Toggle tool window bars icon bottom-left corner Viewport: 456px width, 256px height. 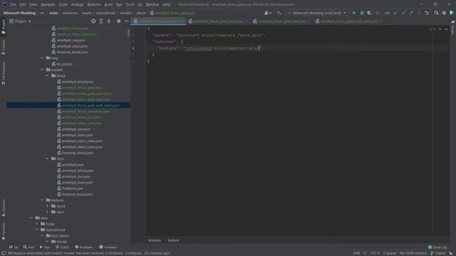coord(4,253)
